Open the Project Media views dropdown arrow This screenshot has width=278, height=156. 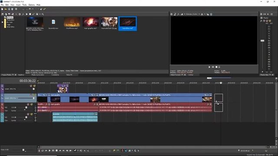point(40,14)
